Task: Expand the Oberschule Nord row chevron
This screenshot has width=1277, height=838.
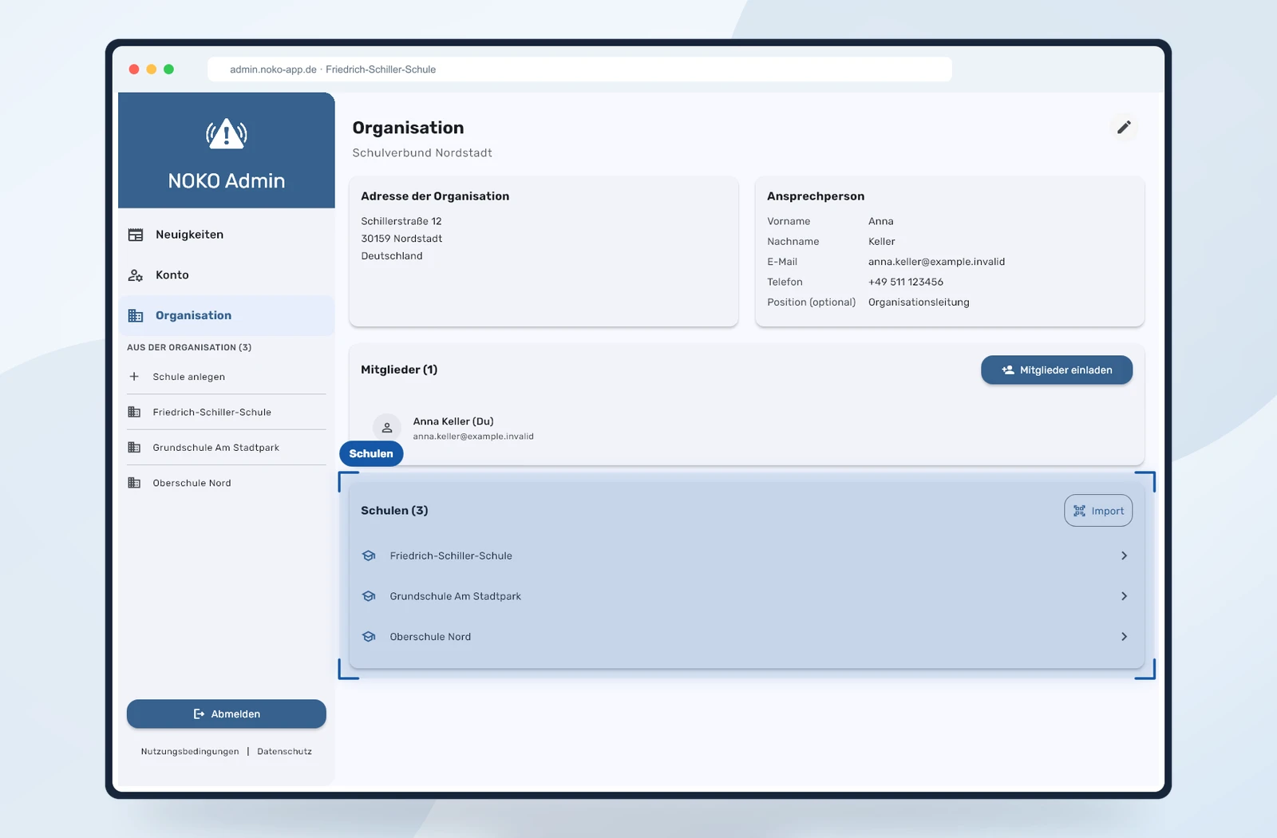Action: 1124,637
